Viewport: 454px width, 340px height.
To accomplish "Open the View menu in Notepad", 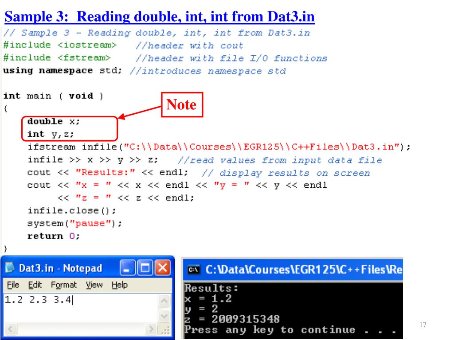I will click(x=94, y=285).
